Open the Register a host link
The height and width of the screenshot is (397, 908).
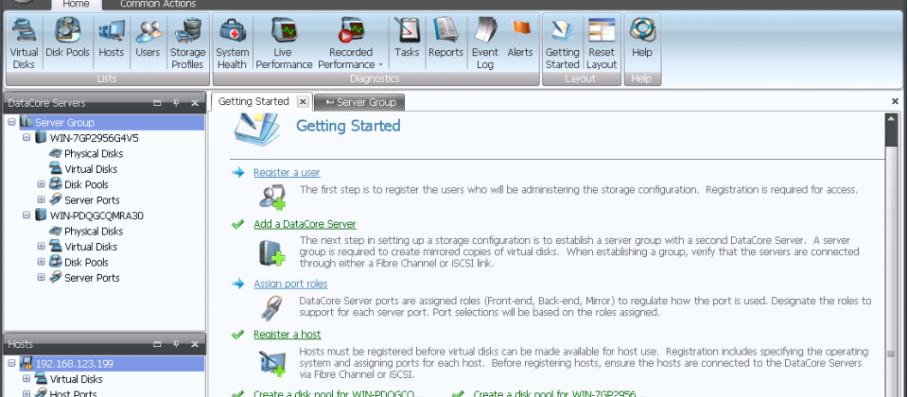288,335
